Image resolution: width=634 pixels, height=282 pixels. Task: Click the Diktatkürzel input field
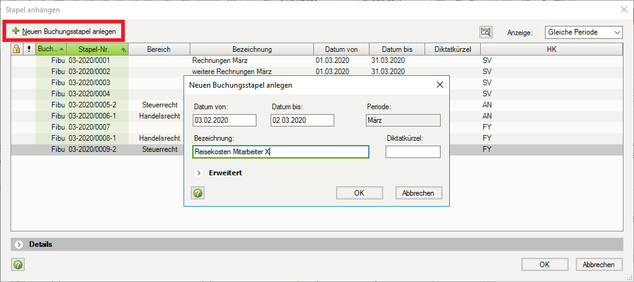[413, 152]
